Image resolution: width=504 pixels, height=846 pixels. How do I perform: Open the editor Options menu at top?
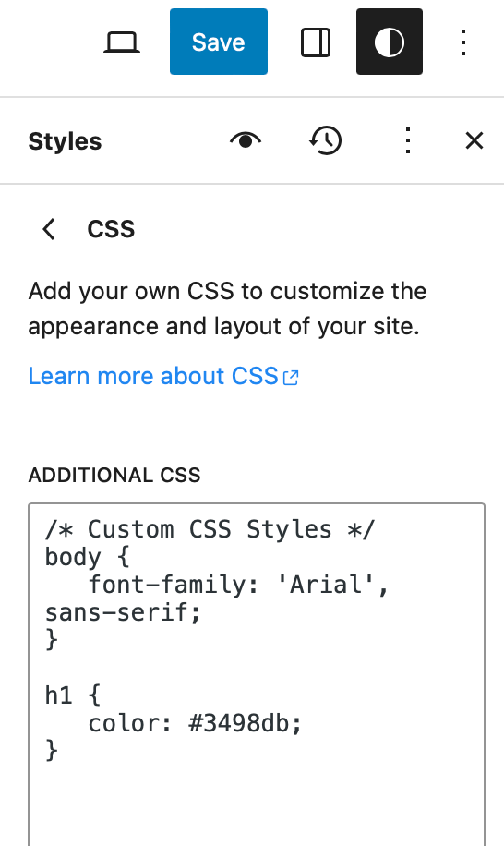[463, 42]
